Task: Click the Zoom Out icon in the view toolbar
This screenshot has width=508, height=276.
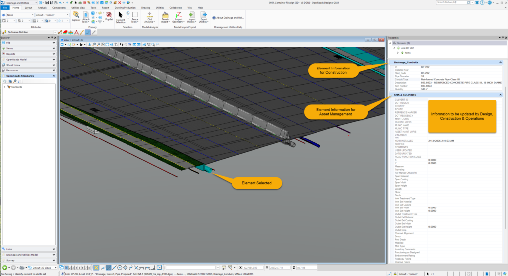Action: coord(99,45)
